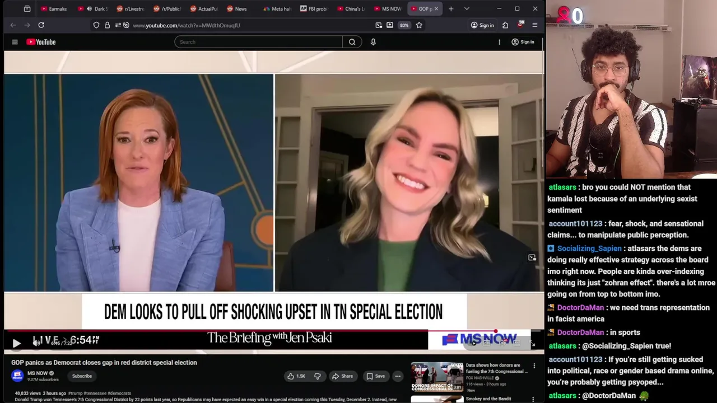Image resolution: width=717 pixels, height=403 pixels.
Task: Switch to the China's L tab
Action: point(352,9)
